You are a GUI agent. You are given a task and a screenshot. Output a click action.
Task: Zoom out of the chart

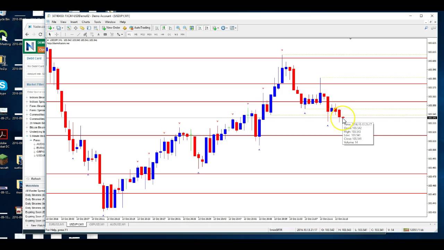(x=185, y=28)
